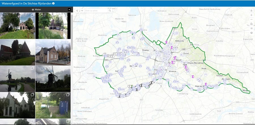The image size is (255, 125).
Task: Click the Hilversum city label
Action: point(174,14)
